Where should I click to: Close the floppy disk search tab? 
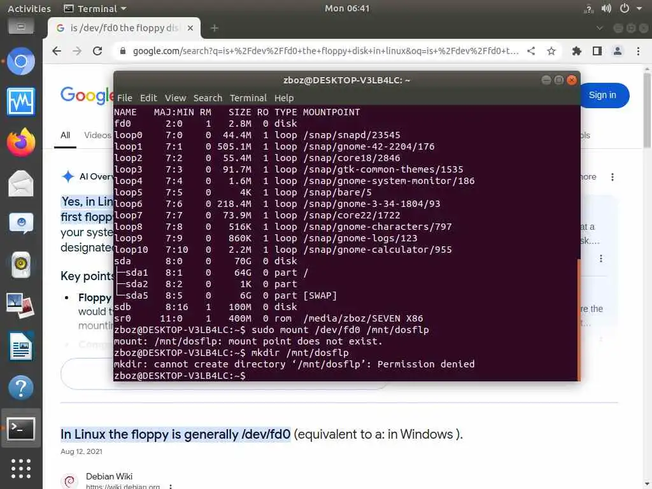(x=190, y=28)
